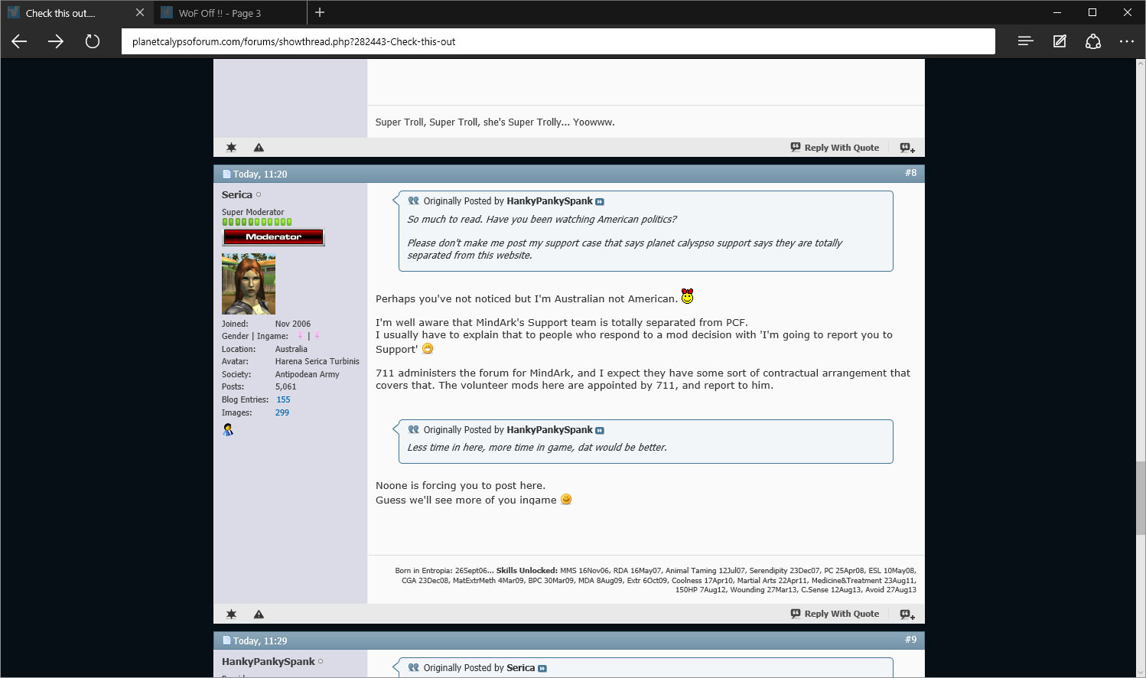
Task: Click Reply With Quote on post #8
Action: coord(835,614)
